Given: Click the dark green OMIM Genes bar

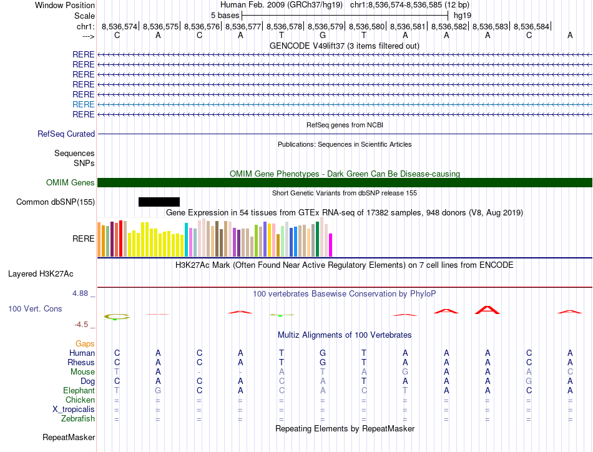Looking at the screenshot, I should pyautogui.click(x=345, y=183).
